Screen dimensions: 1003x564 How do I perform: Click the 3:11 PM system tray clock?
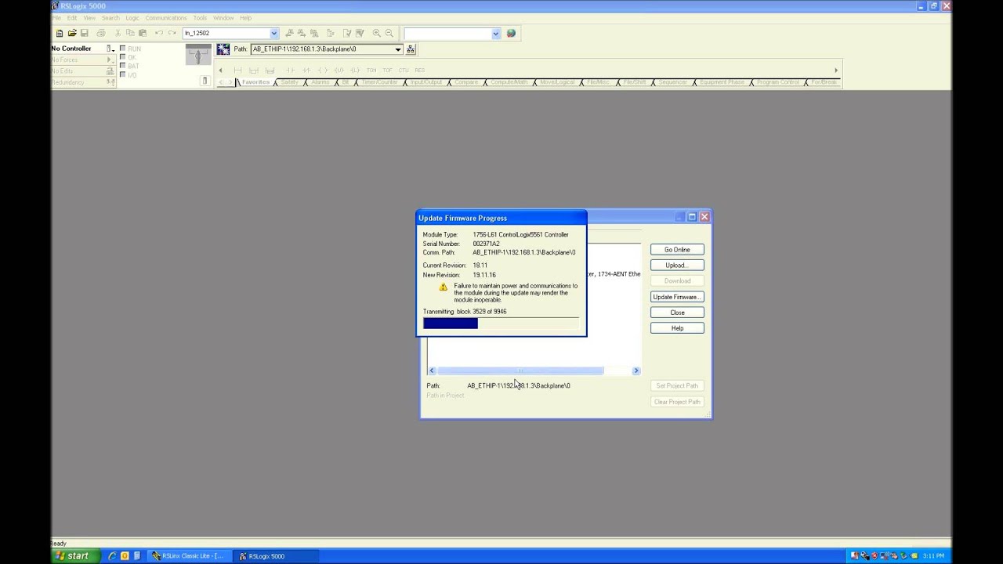pos(932,556)
